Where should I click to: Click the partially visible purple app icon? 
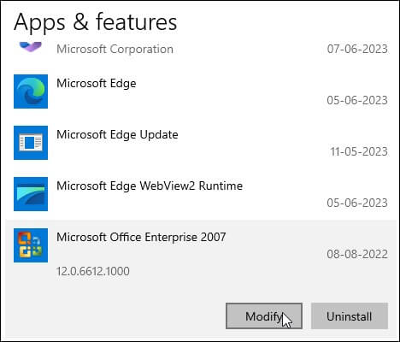(31, 47)
